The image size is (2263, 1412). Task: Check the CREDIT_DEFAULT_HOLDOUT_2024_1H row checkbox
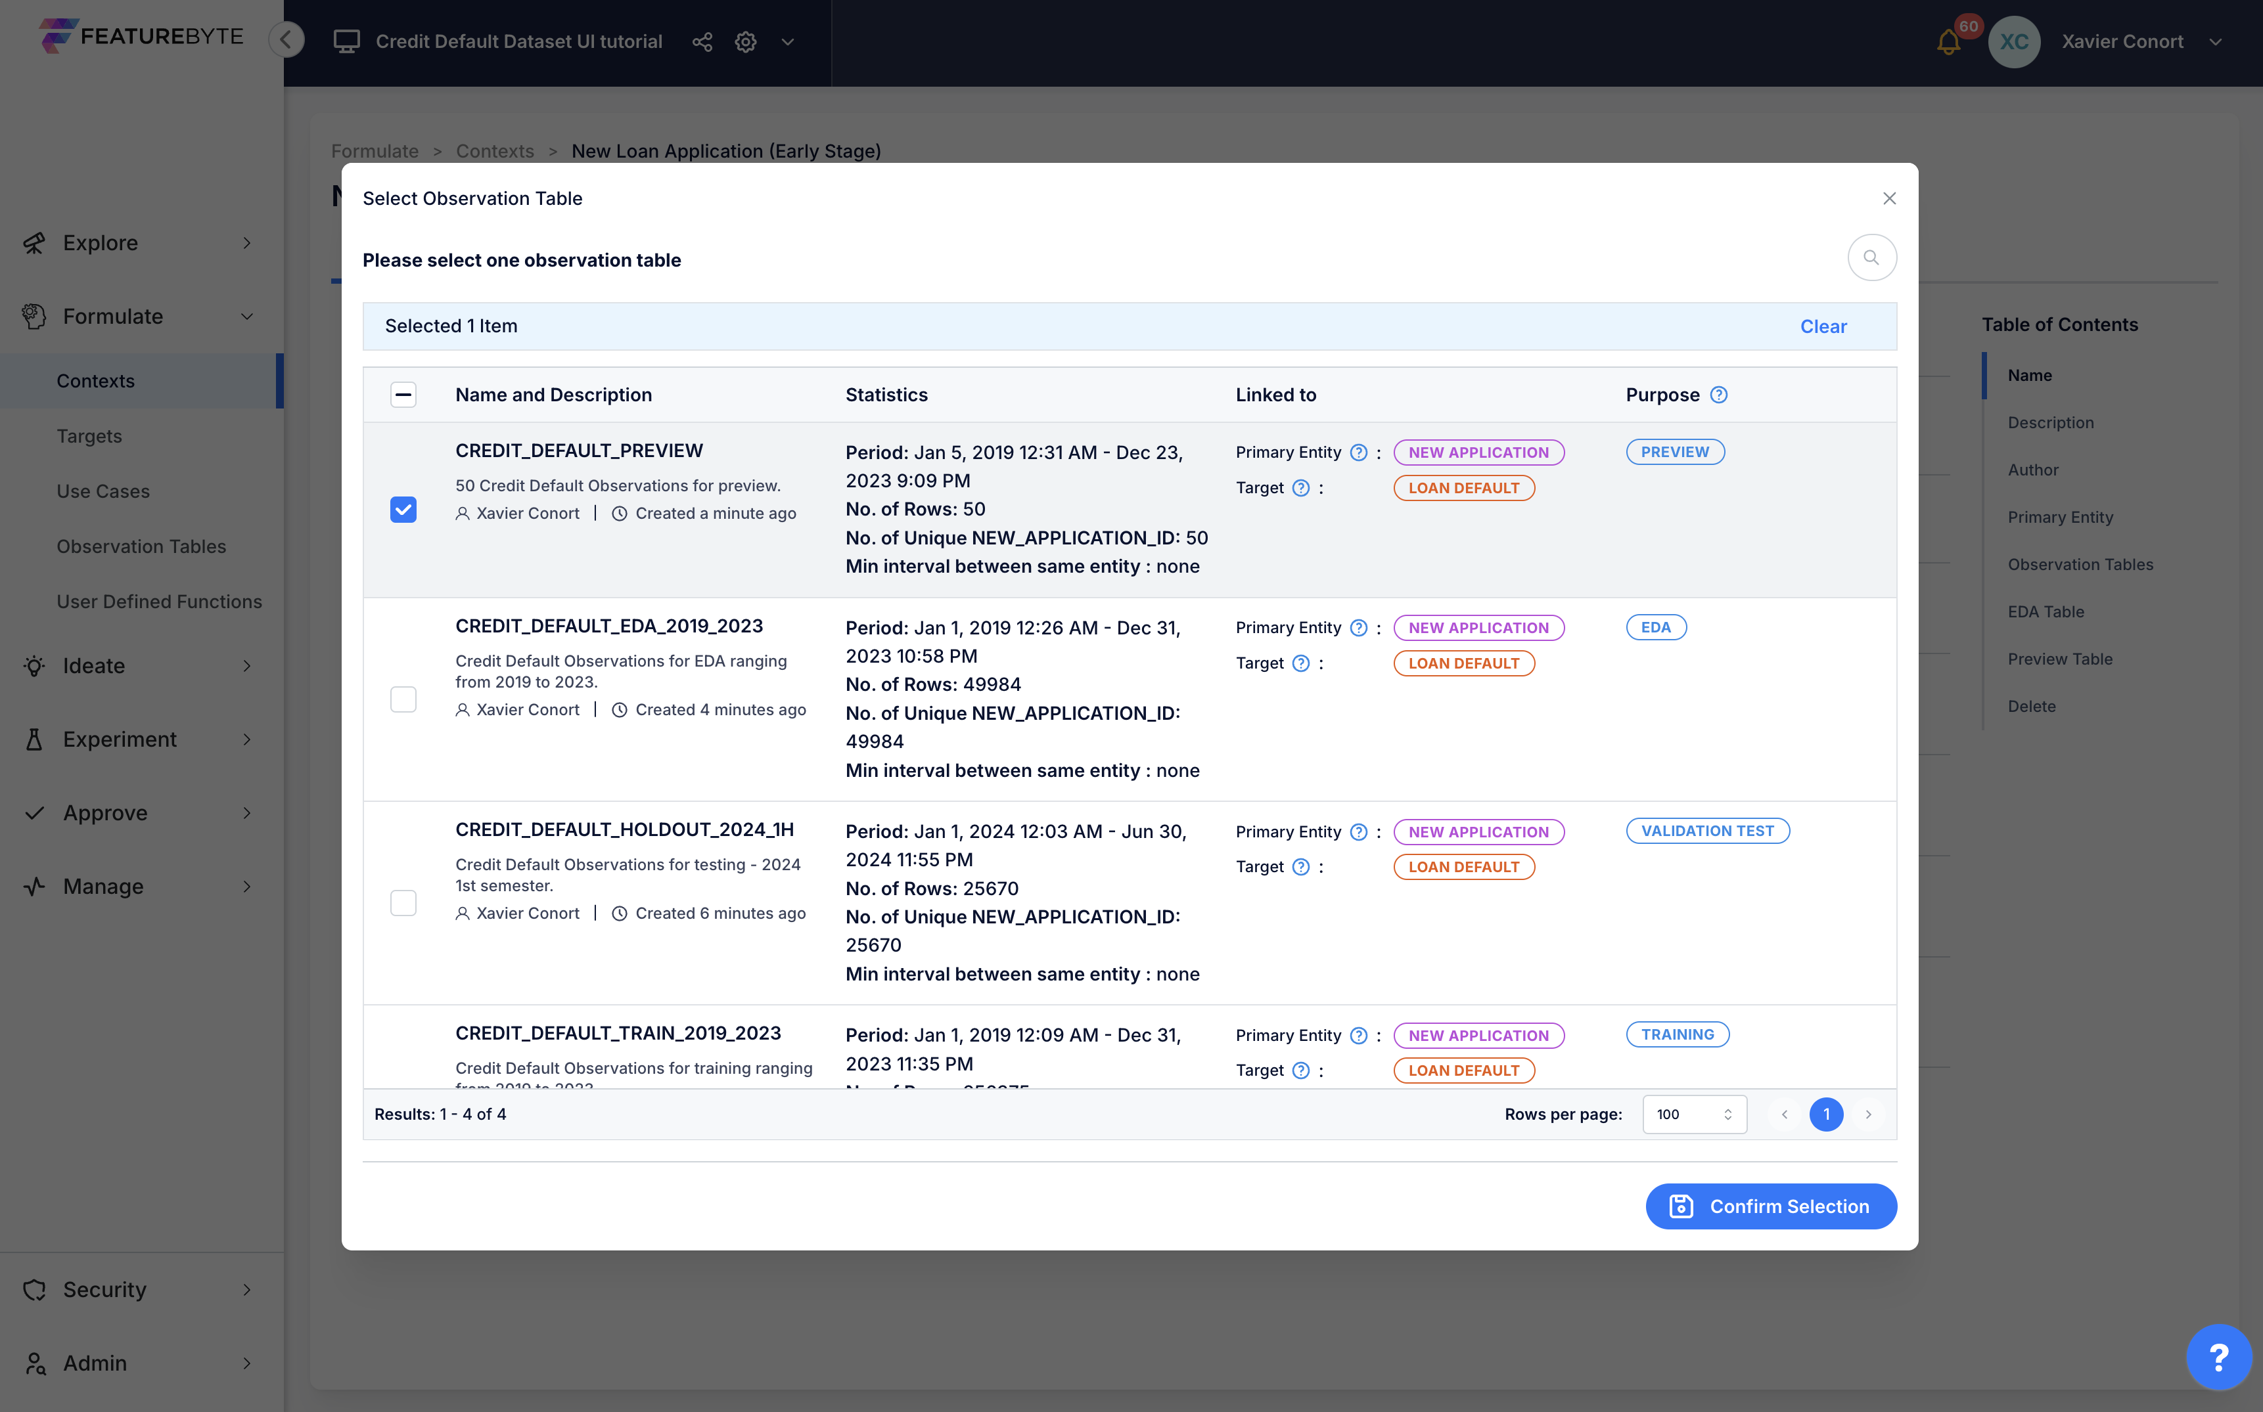(403, 903)
